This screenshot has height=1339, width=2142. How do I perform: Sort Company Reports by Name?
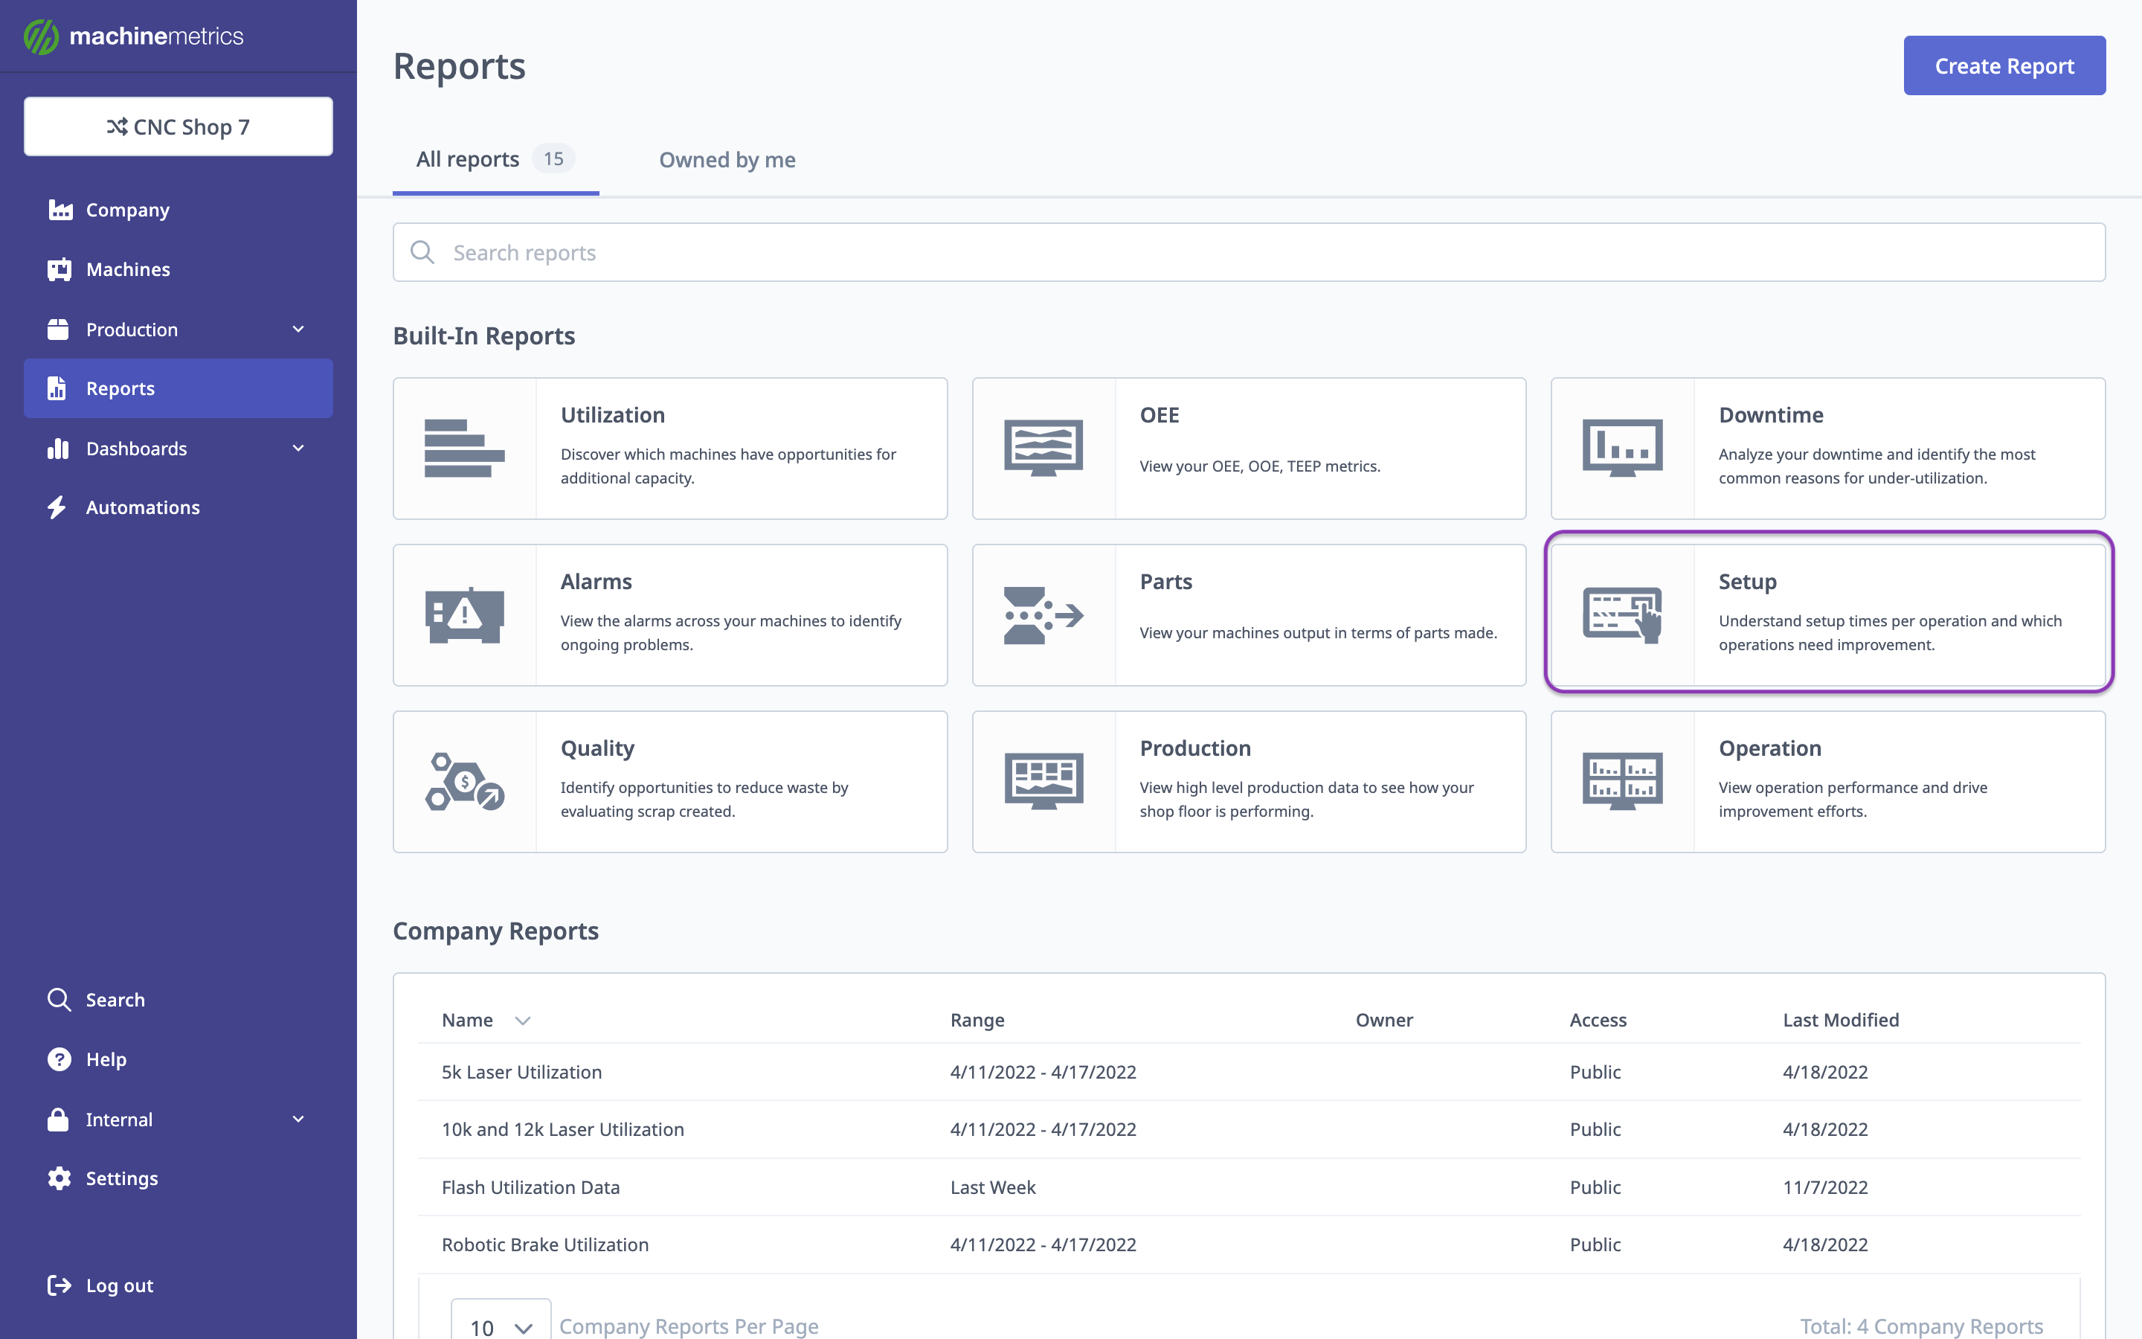point(484,1019)
